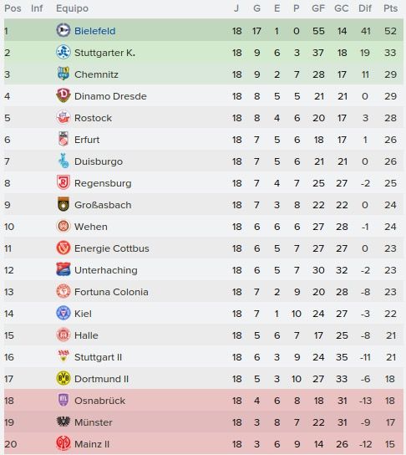Click the Mainz II club crest
406x455 pixels.
click(63, 443)
